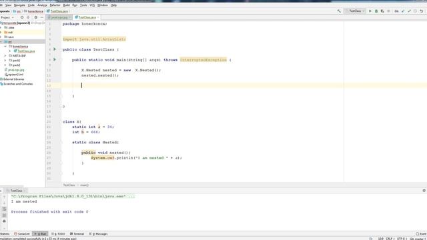
Task: Open Project panel settings gear
Action: point(35,17)
